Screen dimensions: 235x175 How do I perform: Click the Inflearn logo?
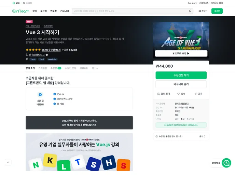(20, 11)
